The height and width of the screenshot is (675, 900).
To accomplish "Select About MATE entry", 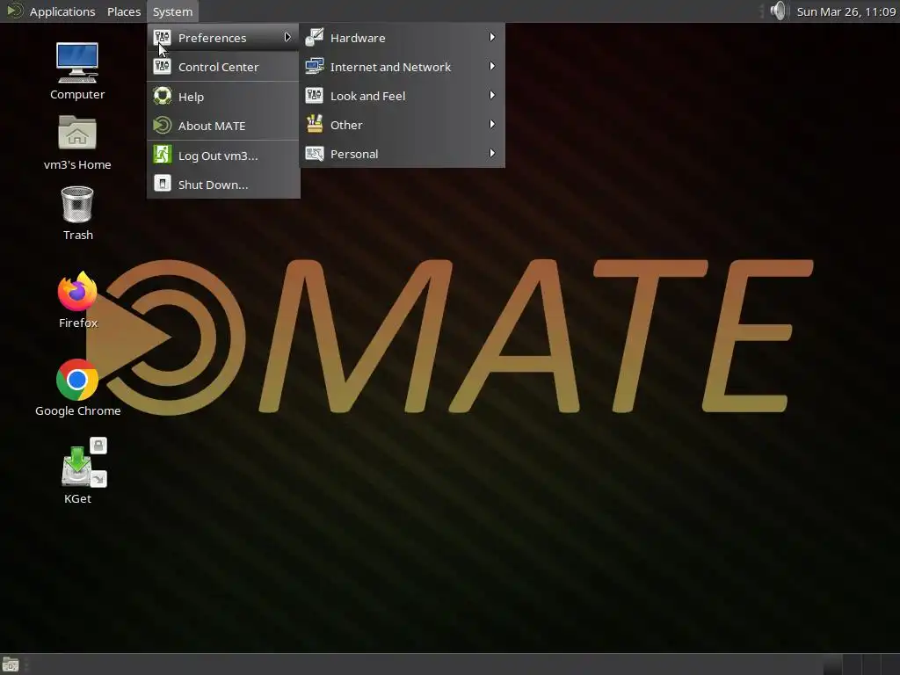I will 223,126.
